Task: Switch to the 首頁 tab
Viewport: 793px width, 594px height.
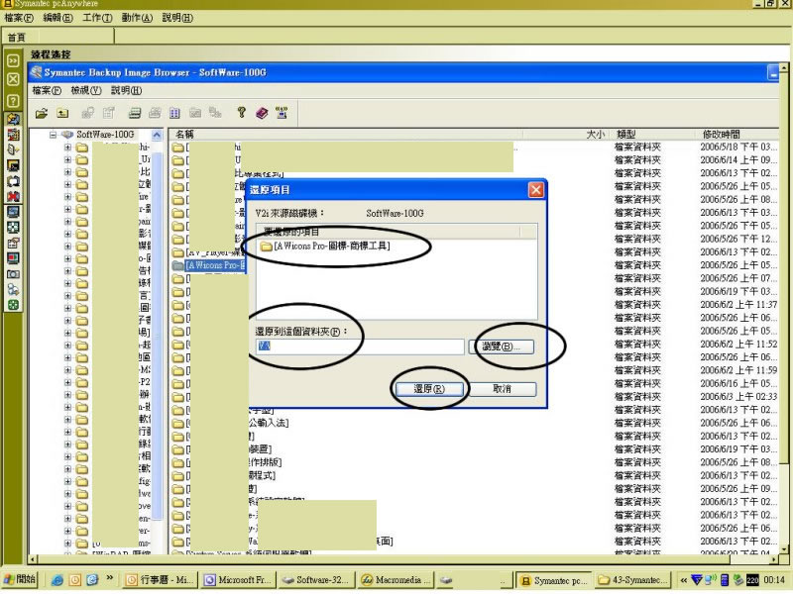Action: [x=17, y=38]
